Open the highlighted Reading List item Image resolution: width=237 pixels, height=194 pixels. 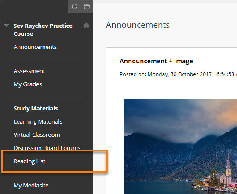29,161
